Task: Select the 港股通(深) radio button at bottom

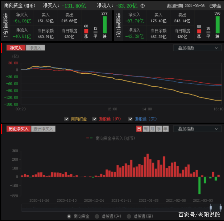Action: coord(128,216)
